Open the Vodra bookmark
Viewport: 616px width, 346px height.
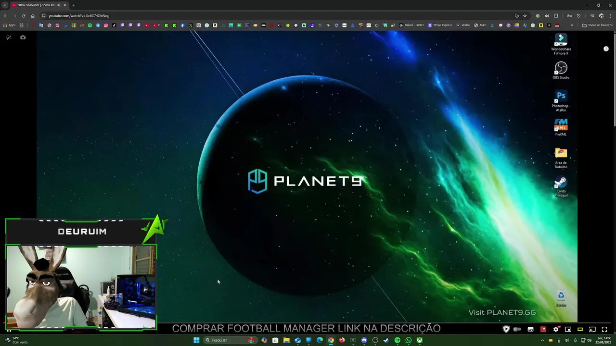(463, 25)
